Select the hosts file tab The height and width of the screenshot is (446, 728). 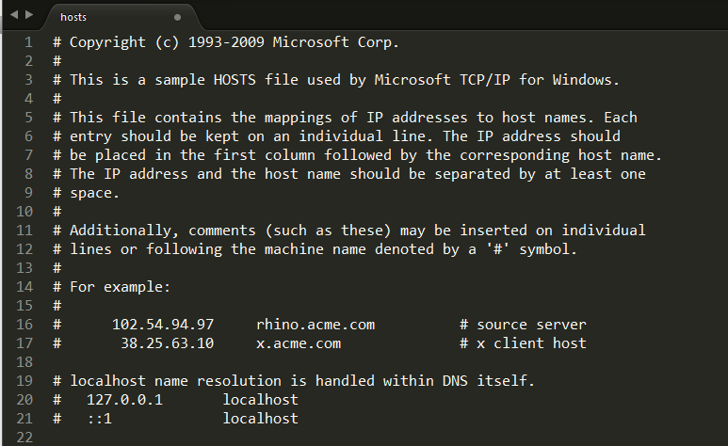[x=121, y=17]
